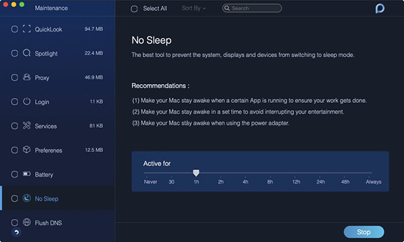
Task: Open the Services tools icon
Action: click(26, 126)
